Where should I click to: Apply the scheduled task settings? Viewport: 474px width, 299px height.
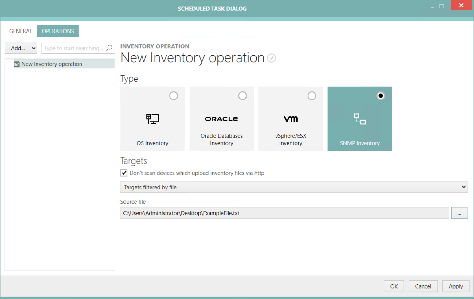[456, 286]
